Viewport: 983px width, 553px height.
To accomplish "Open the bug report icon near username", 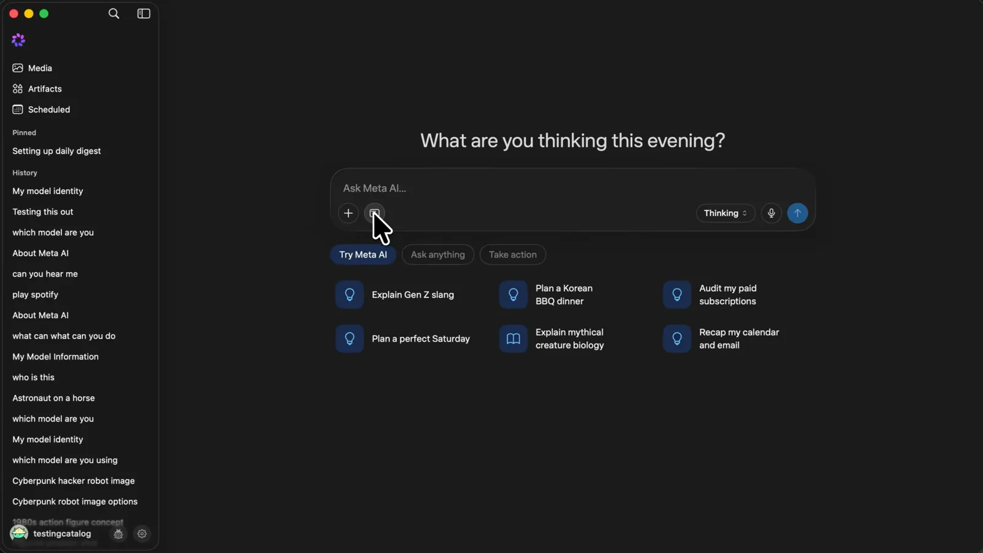I will click(119, 534).
